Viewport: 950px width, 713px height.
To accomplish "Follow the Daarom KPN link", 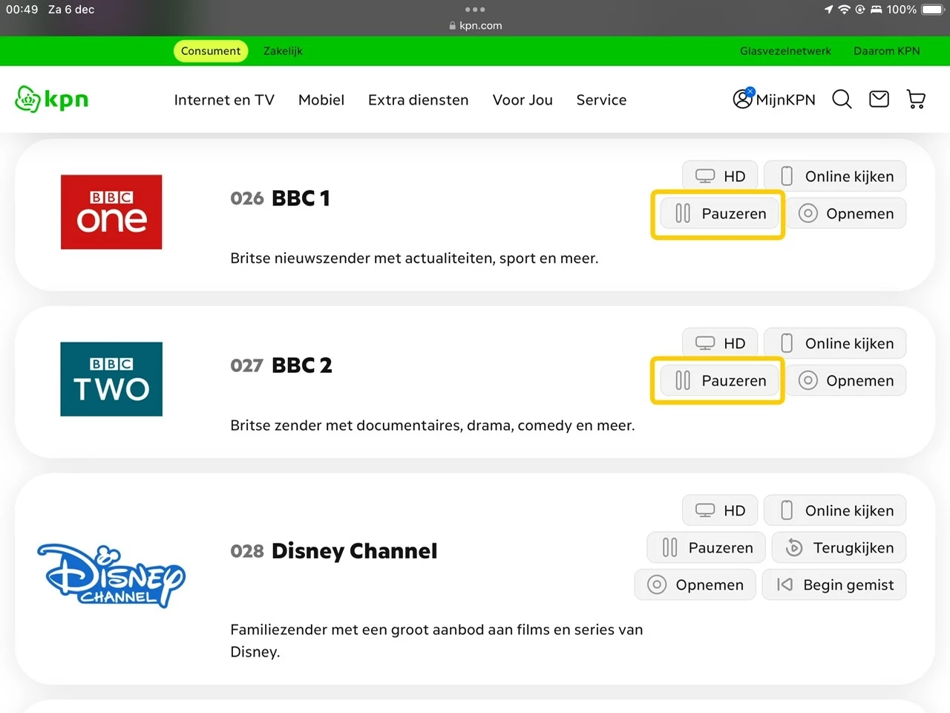I will (x=887, y=51).
